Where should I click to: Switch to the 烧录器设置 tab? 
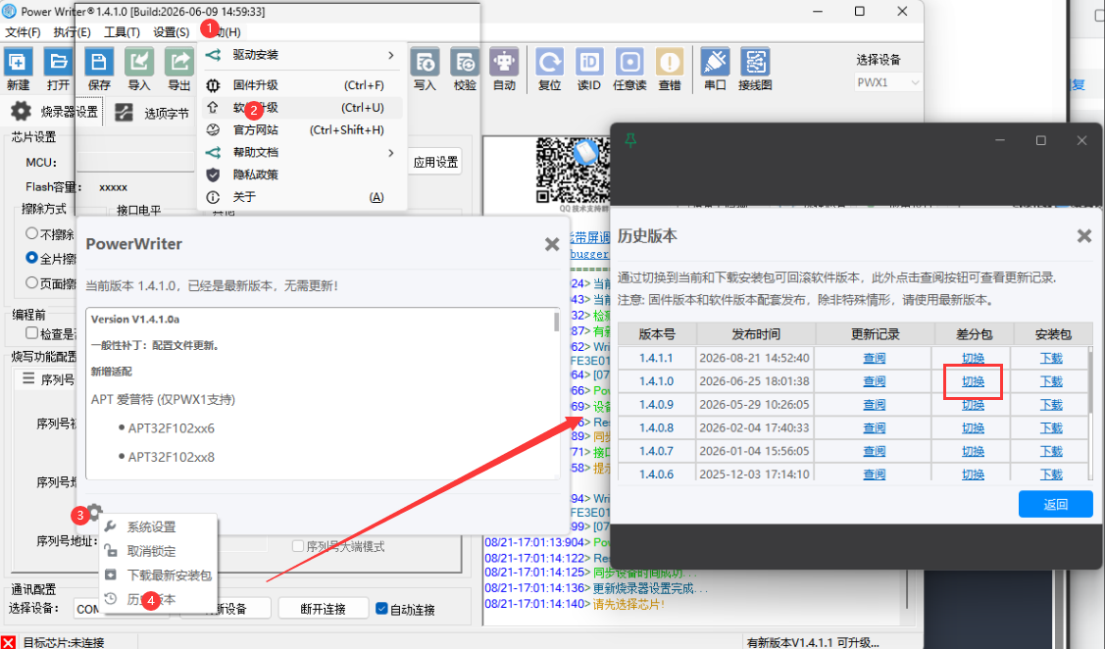[55, 112]
